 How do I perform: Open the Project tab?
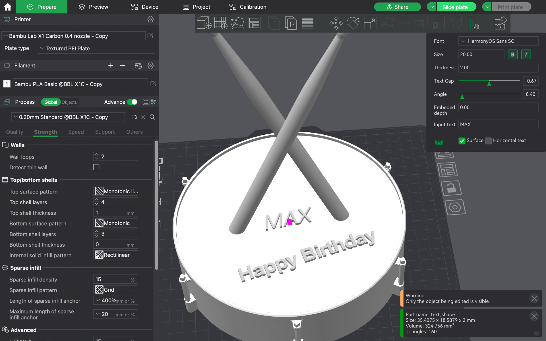[x=197, y=7]
